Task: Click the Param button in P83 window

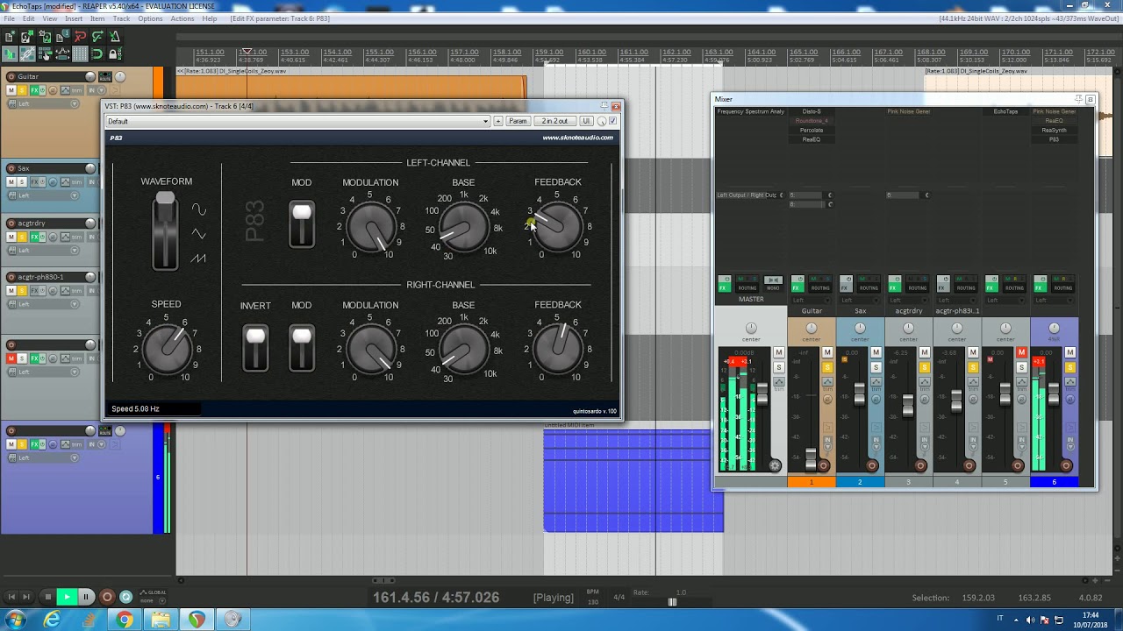Action: [x=518, y=121]
